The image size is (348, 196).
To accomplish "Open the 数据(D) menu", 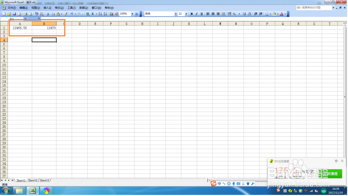I will pos(84,8).
